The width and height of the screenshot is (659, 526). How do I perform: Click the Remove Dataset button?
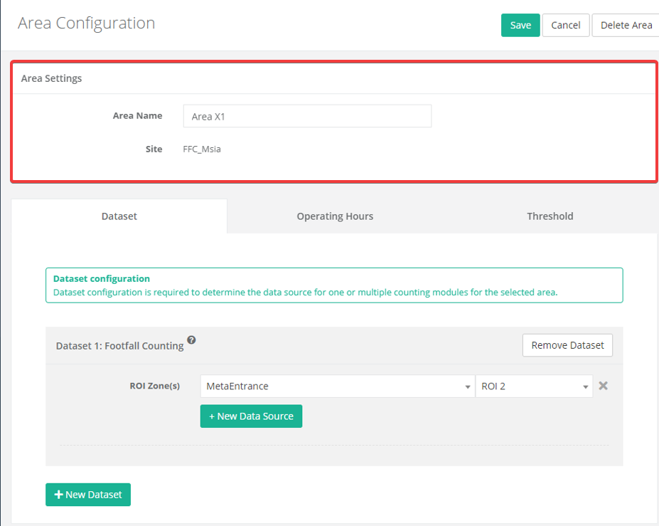tap(567, 345)
